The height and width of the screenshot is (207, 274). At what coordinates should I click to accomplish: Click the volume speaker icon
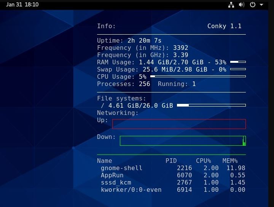click(x=242, y=5)
